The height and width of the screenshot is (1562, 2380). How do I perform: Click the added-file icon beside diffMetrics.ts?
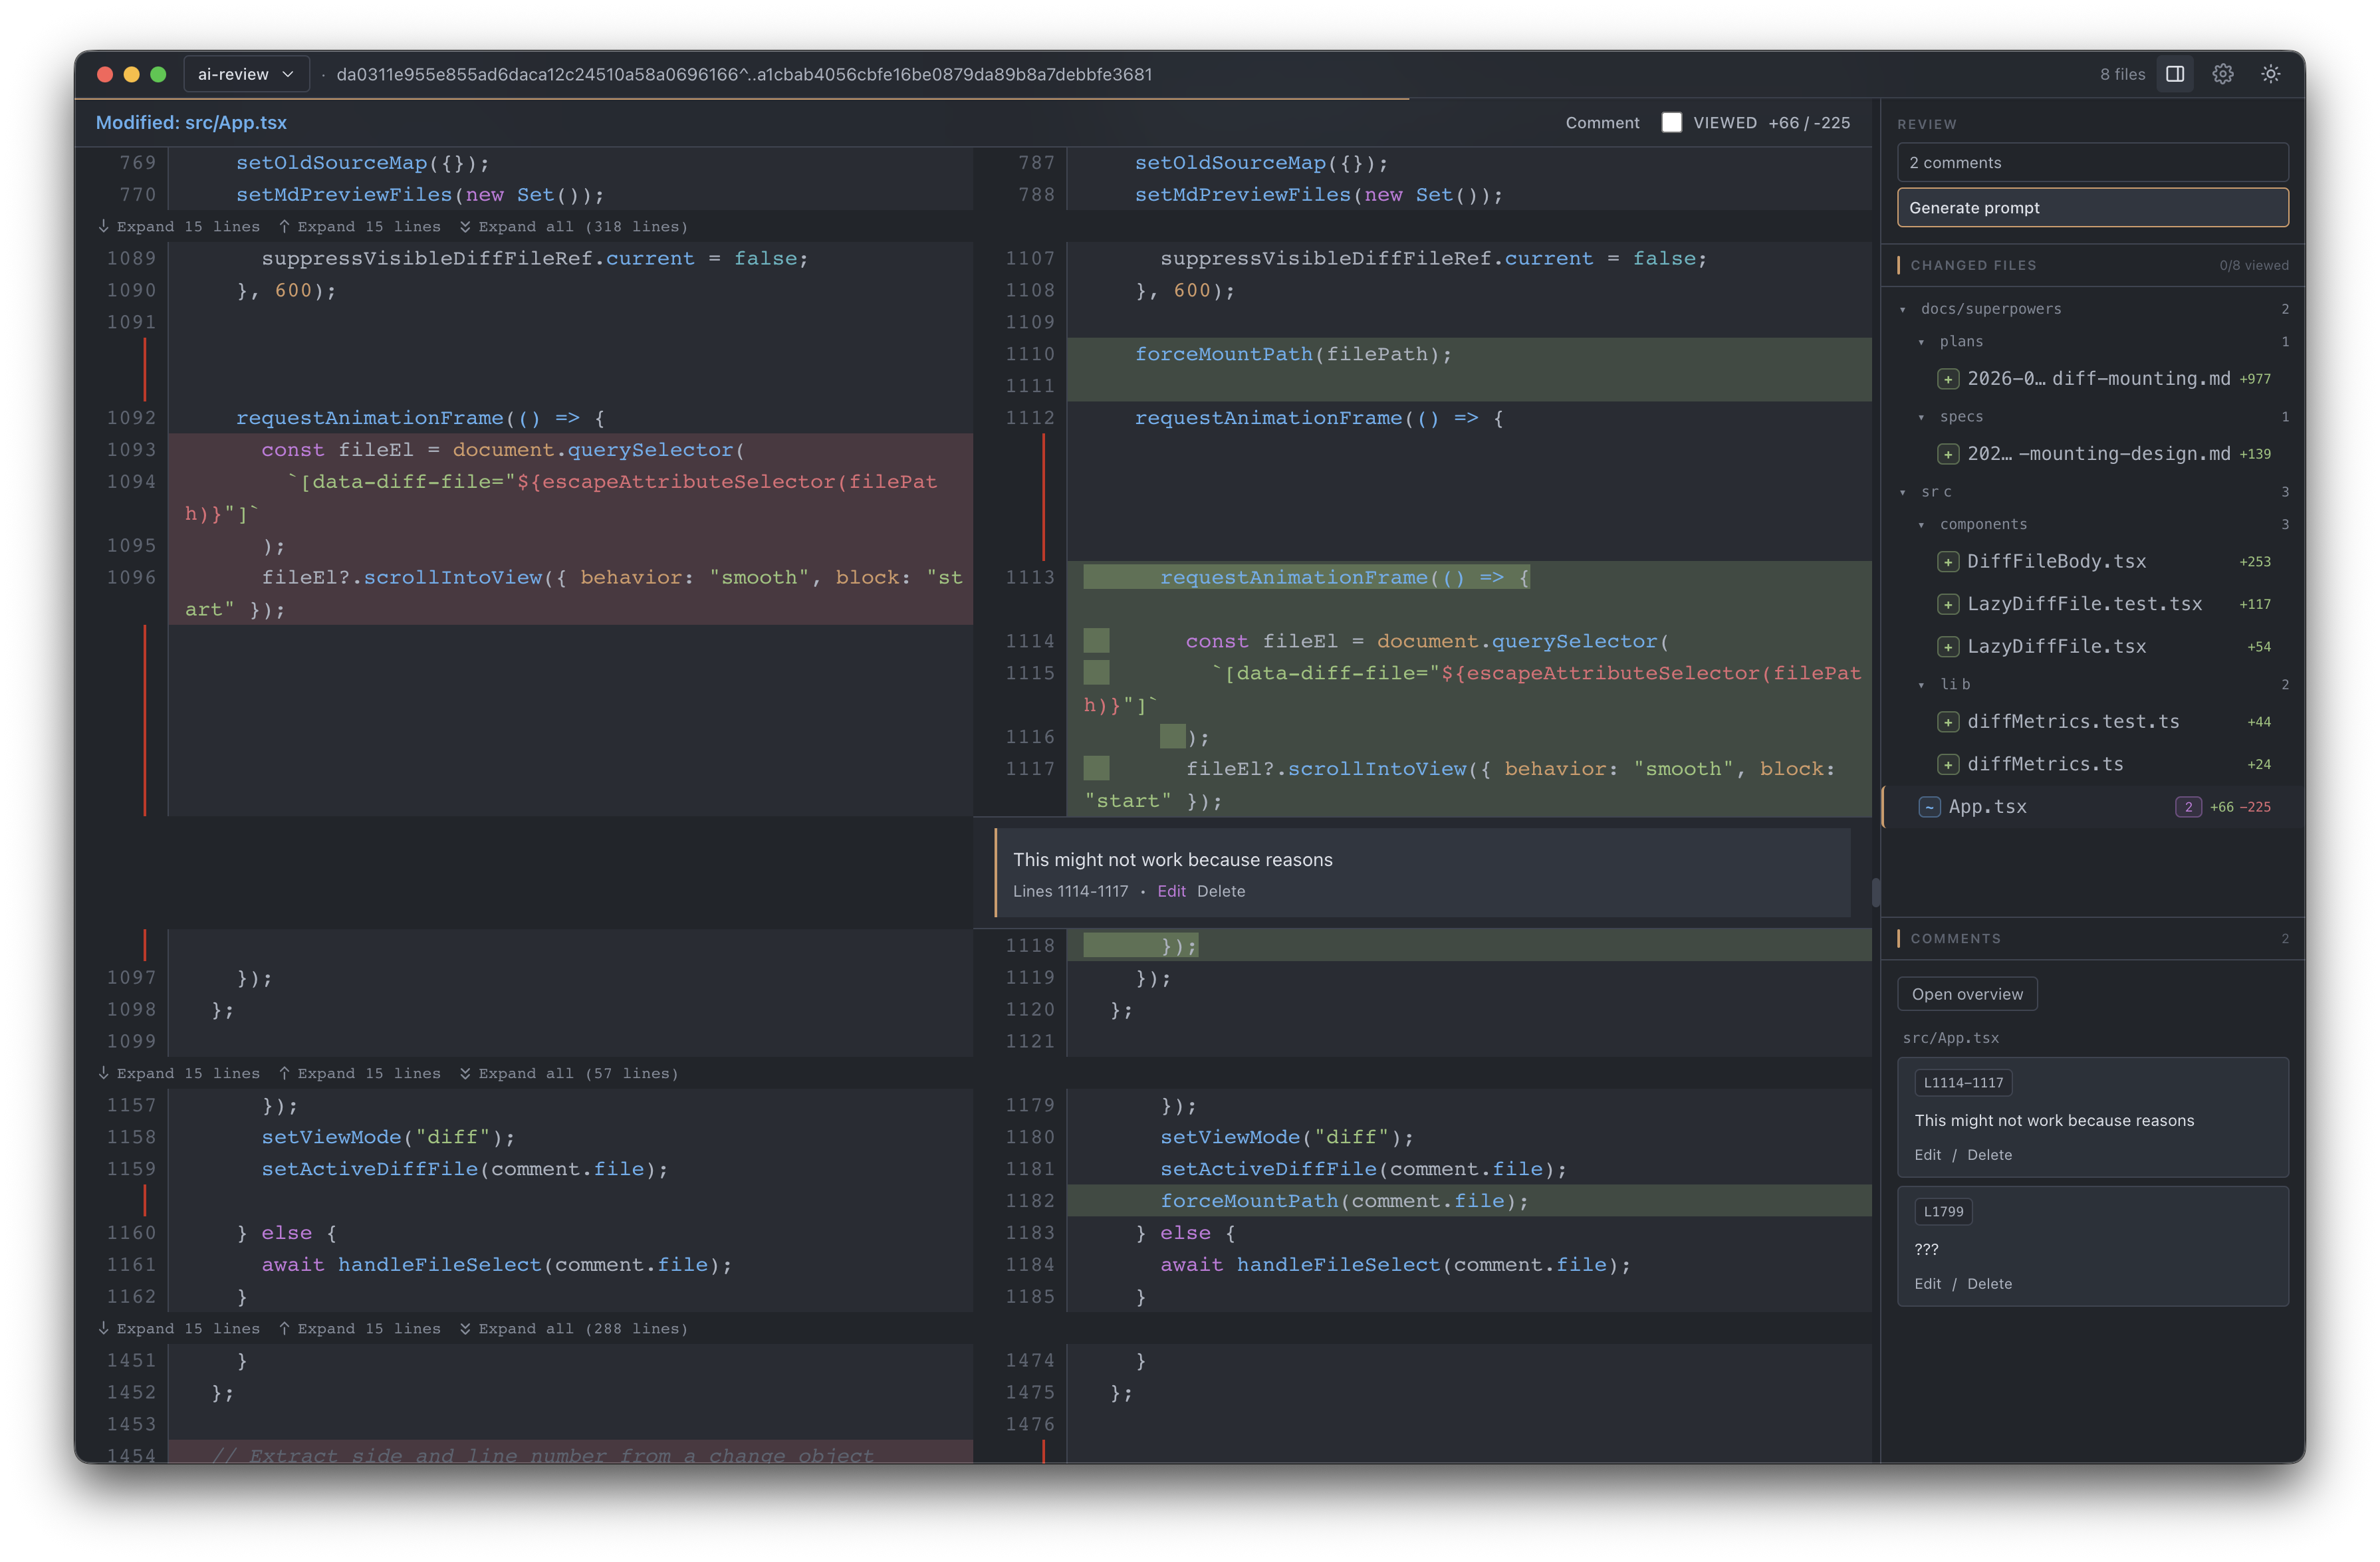(x=1947, y=765)
